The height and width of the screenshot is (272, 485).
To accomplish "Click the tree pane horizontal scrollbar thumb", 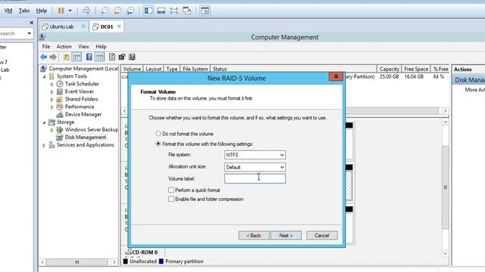I will (x=77, y=262).
